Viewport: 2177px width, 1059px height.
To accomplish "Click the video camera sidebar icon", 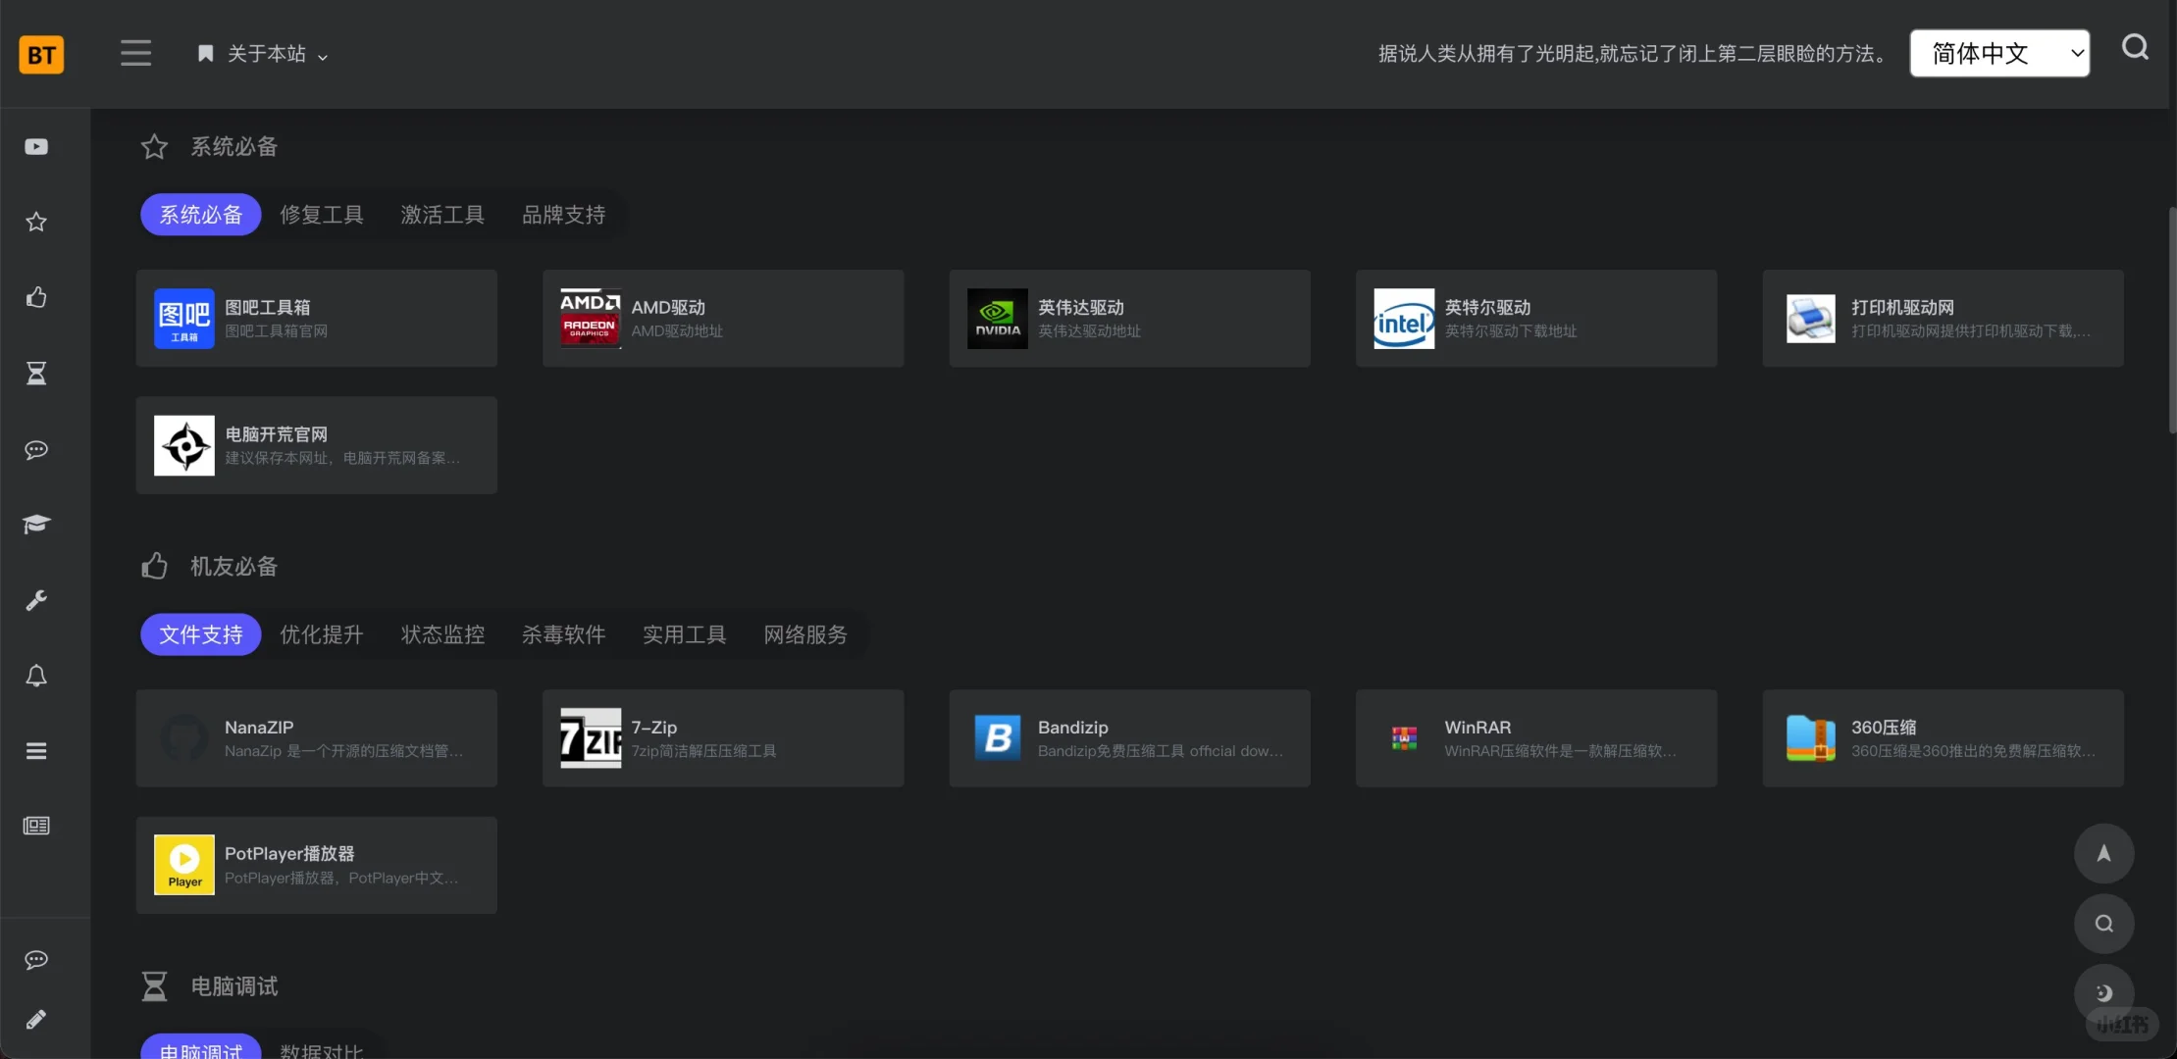I will point(36,147).
